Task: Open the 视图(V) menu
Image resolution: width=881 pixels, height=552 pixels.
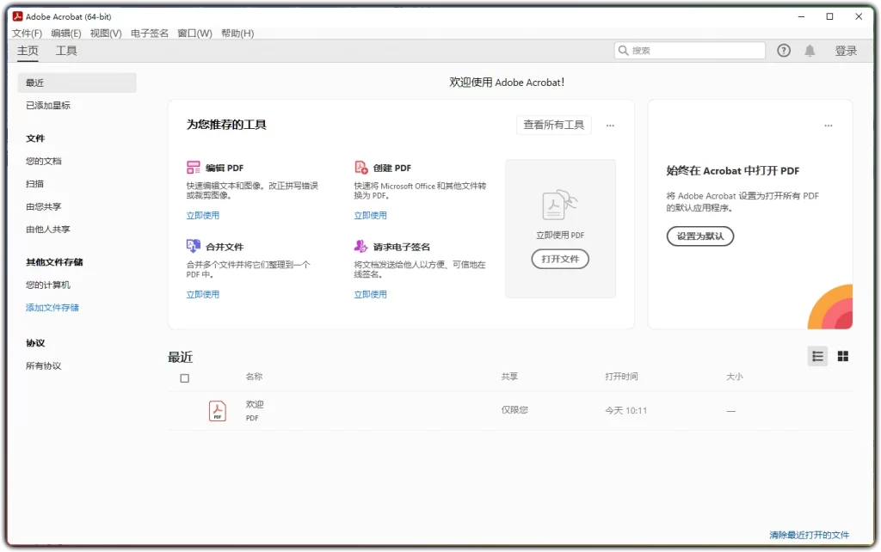Action: [x=106, y=34]
